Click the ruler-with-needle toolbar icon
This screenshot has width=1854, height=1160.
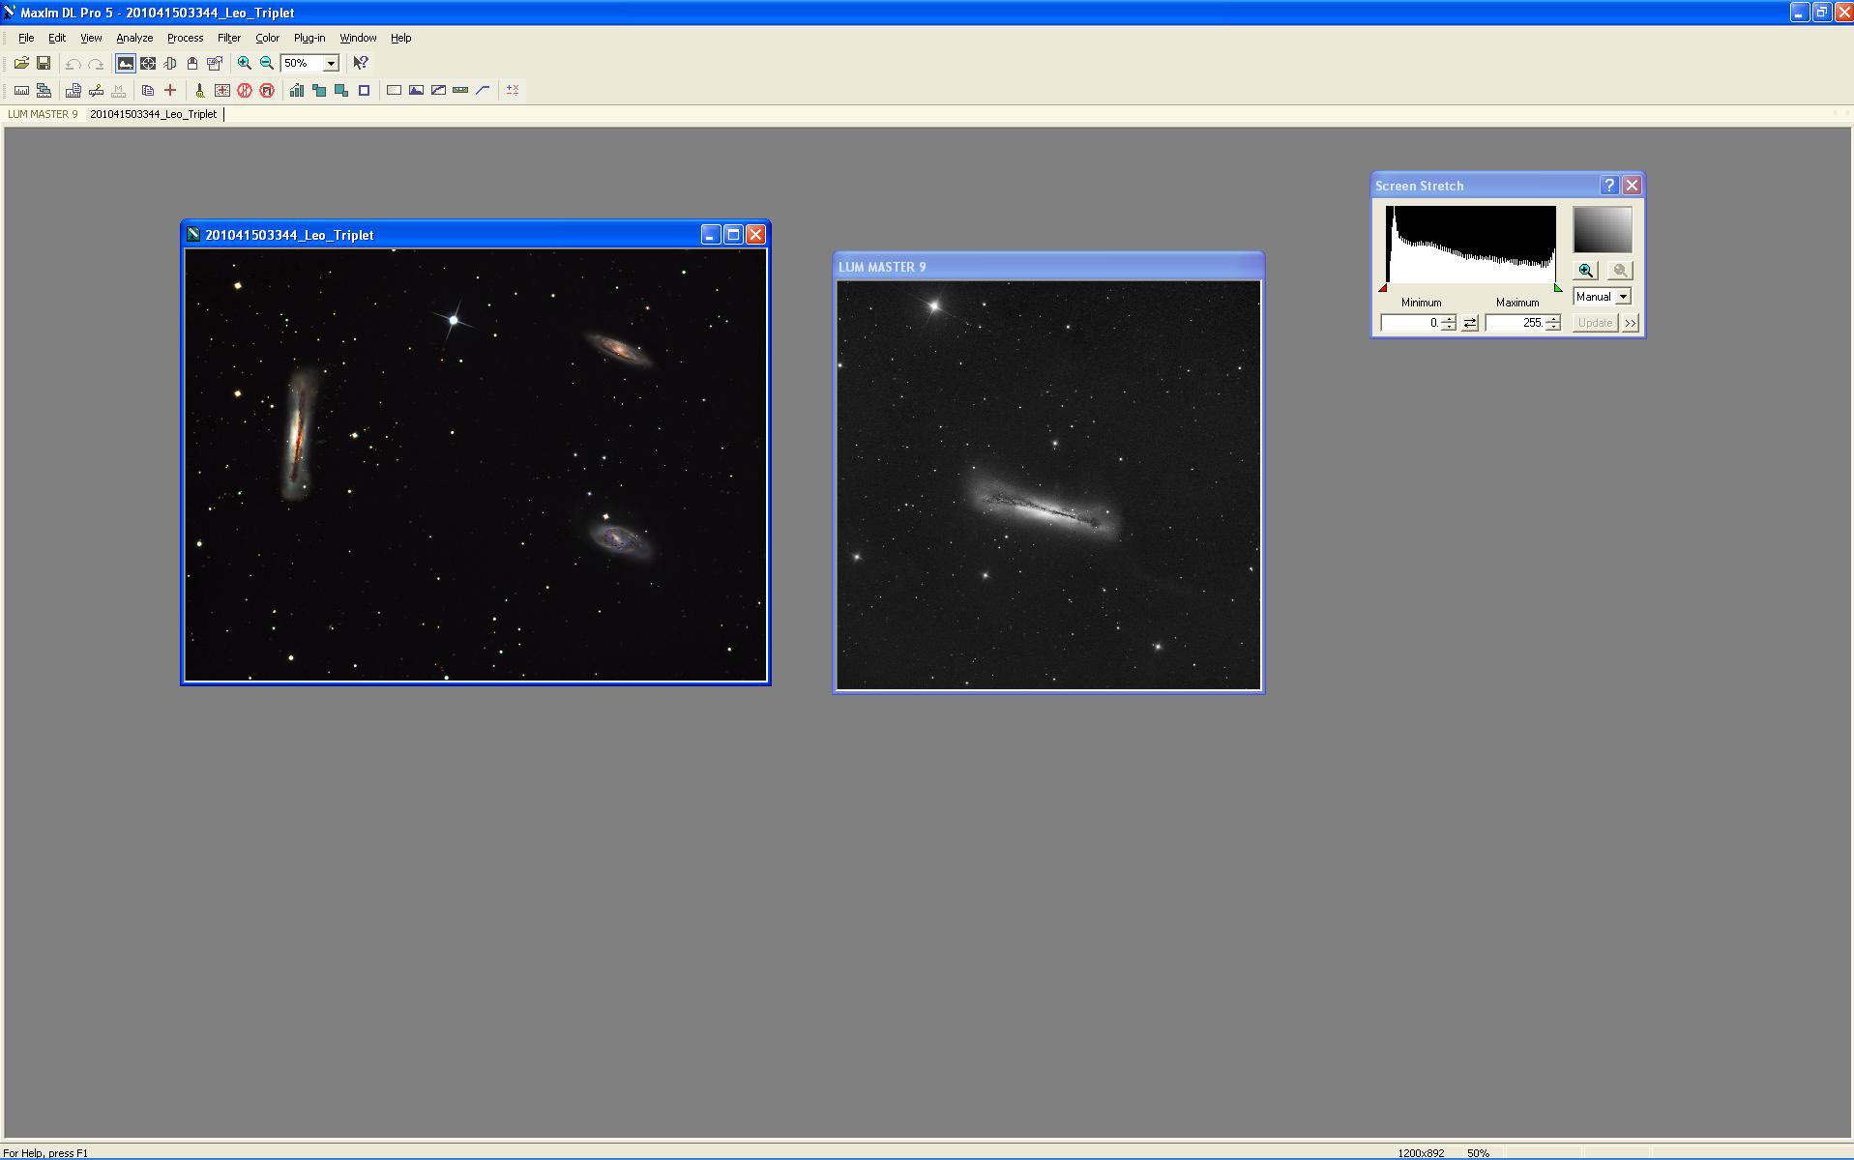(96, 90)
